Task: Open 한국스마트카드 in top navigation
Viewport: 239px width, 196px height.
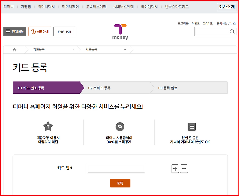Action: pyautogui.click(x=177, y=7)
